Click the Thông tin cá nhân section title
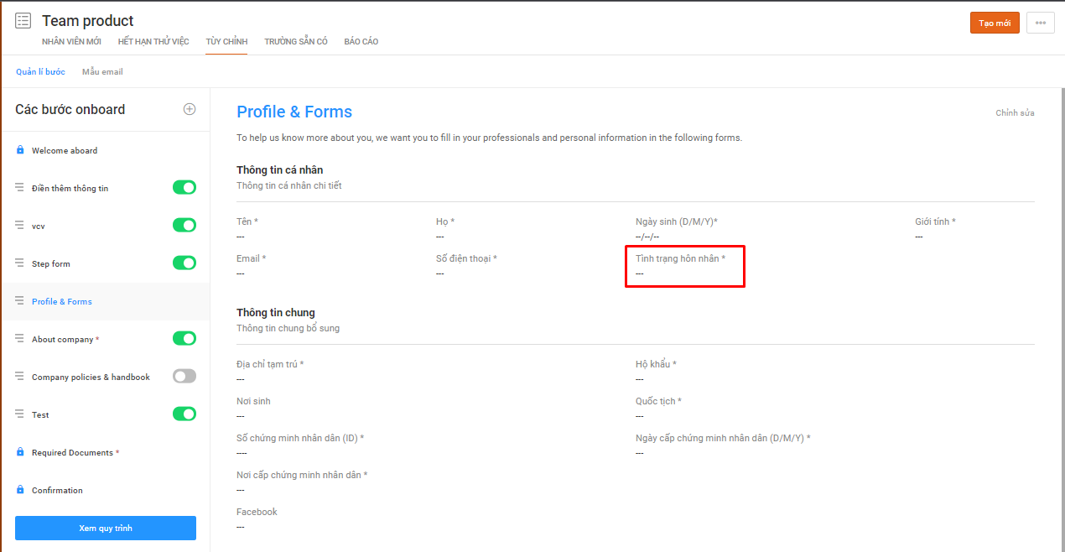Viewport: 1065px width, 552px height. [279, 170]
